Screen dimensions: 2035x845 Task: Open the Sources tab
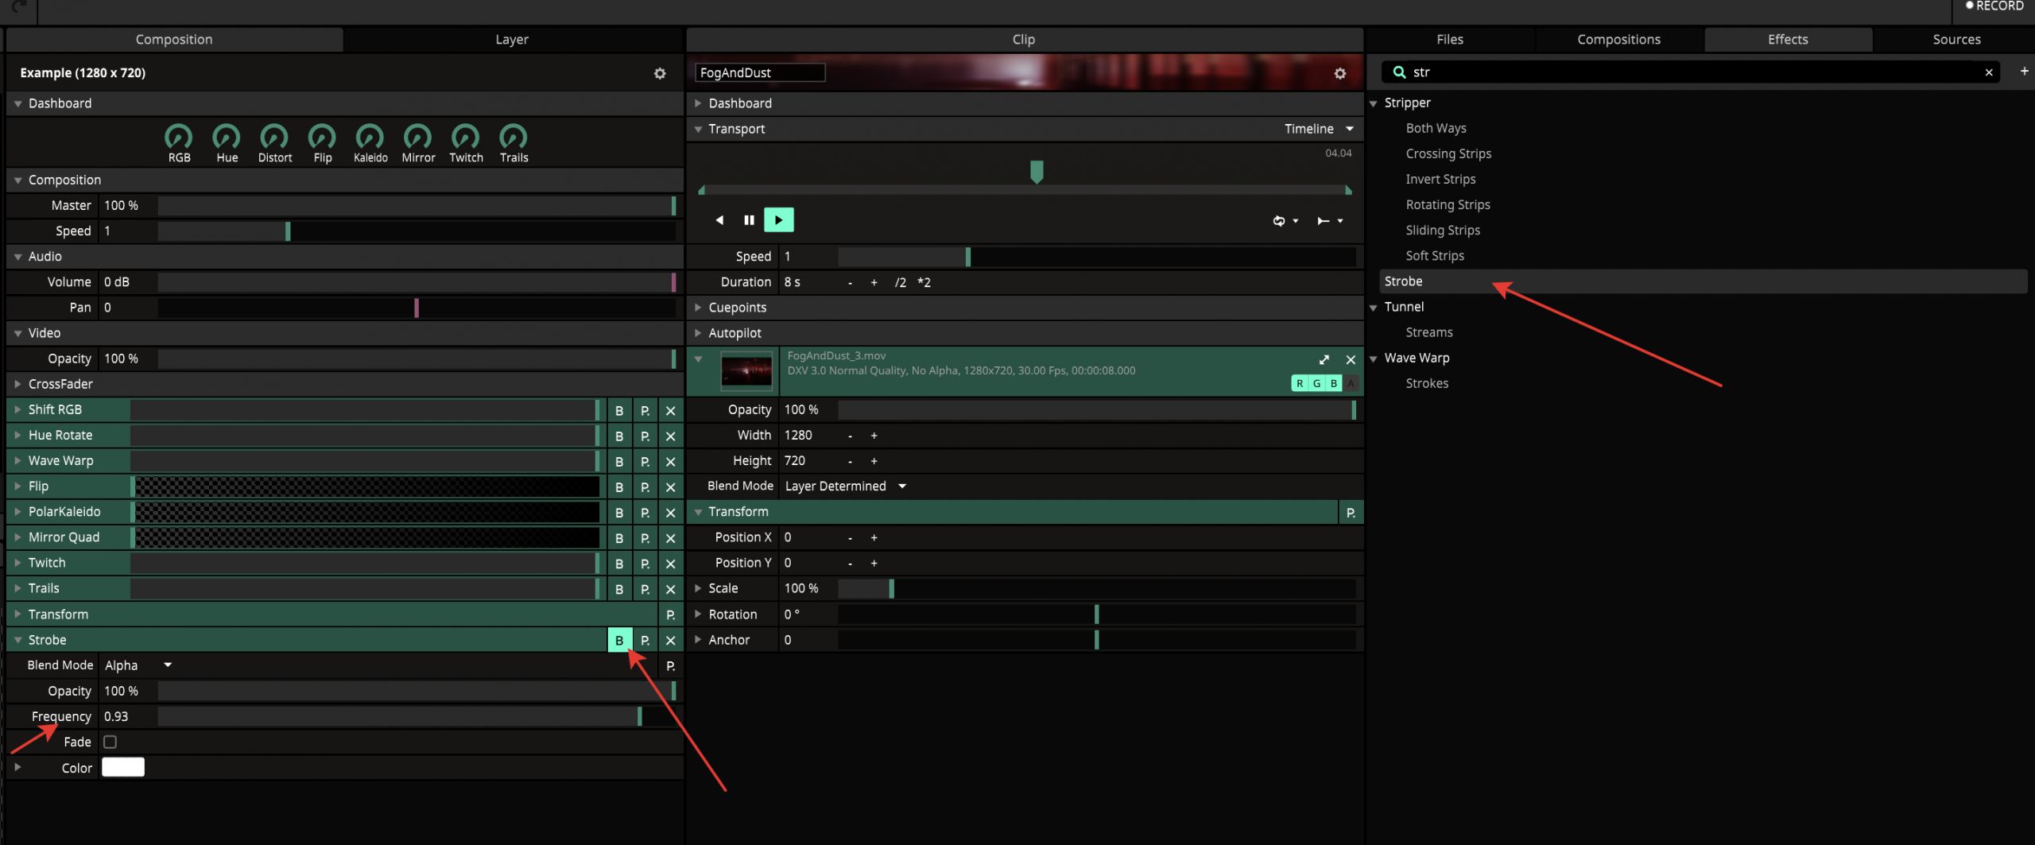[x=1956, y=40]
